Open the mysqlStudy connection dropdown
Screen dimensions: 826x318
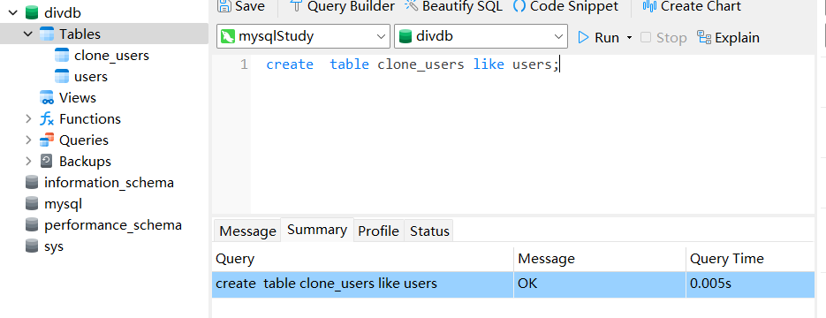tap(303, 37)
